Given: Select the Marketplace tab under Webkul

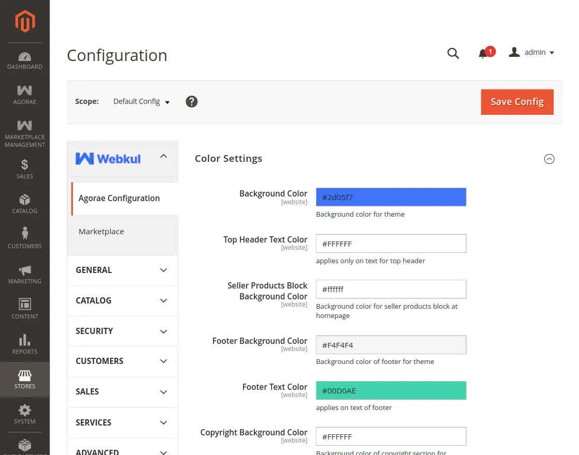Looking at the screenshot, I should click(101, 232).
